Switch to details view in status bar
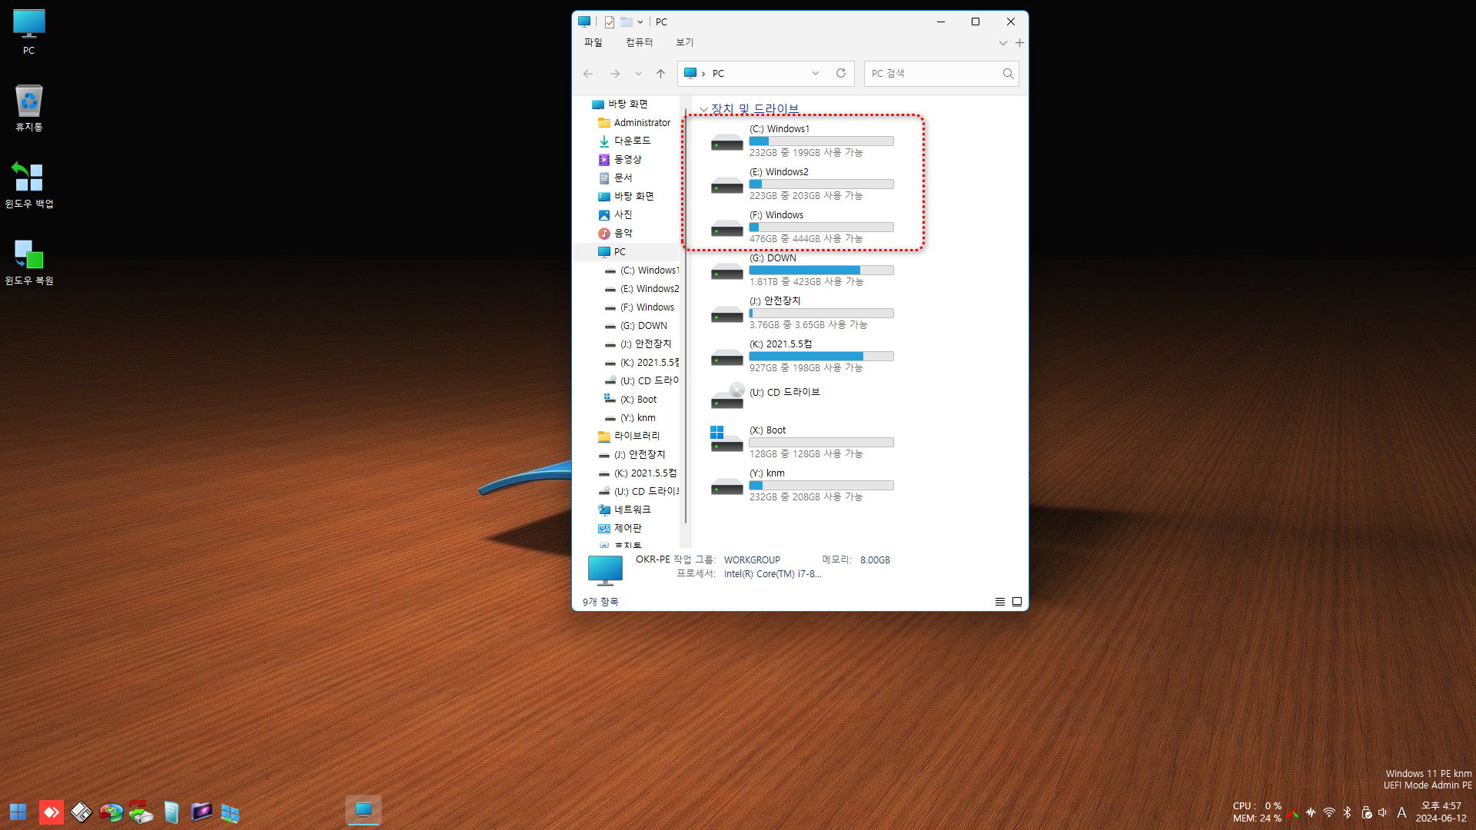 (1000, 602)
